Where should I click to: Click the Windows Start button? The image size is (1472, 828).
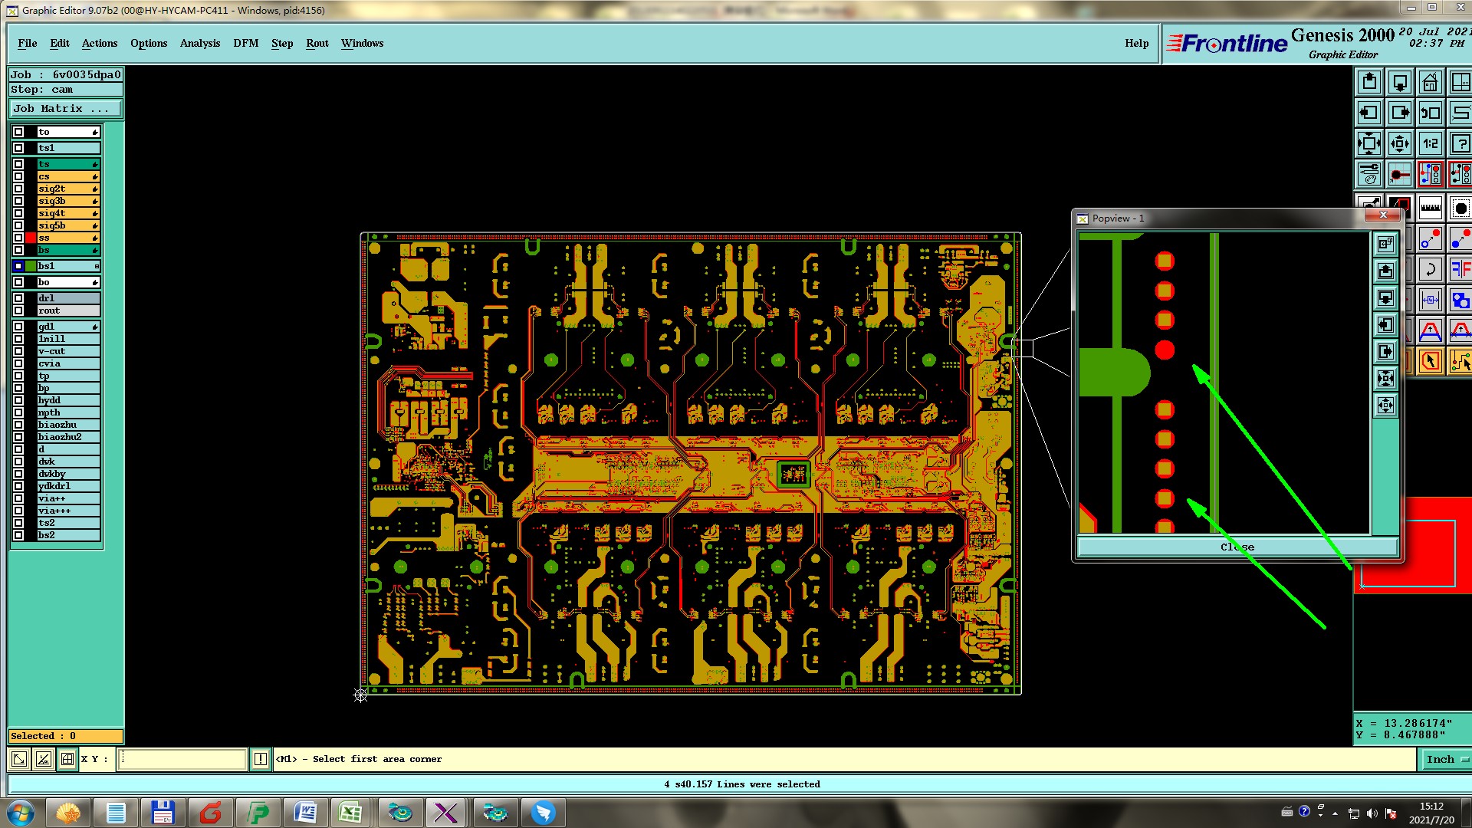[x=21, y=813]
